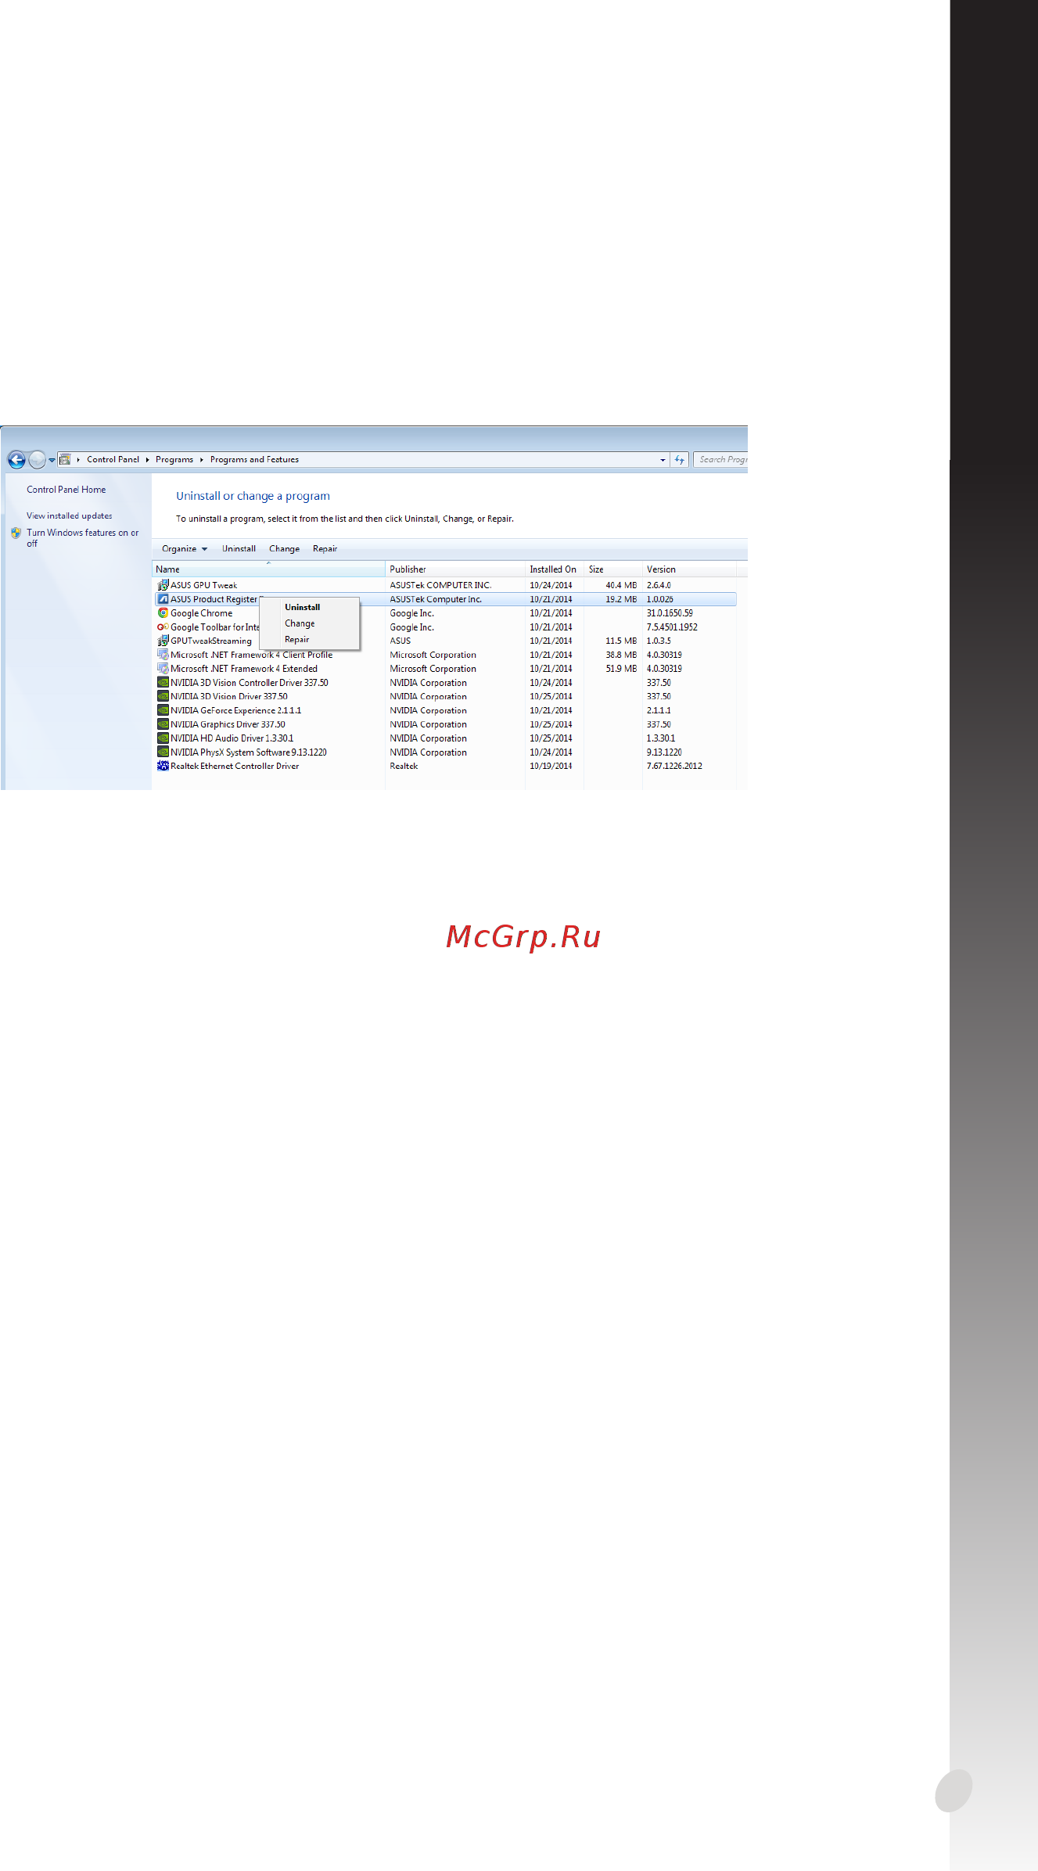The height and width of the screenshot is (1871, 1038).
Task: Click version 9.13.1220 cell
Action: click(x=664, y=752)
